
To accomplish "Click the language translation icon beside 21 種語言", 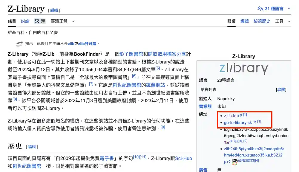I will tap(260, 9).
